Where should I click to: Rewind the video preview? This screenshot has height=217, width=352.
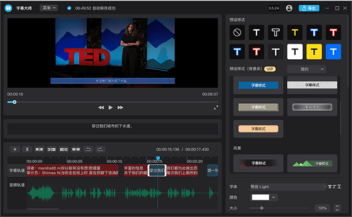pyautogui.click(x=101, y=107)
